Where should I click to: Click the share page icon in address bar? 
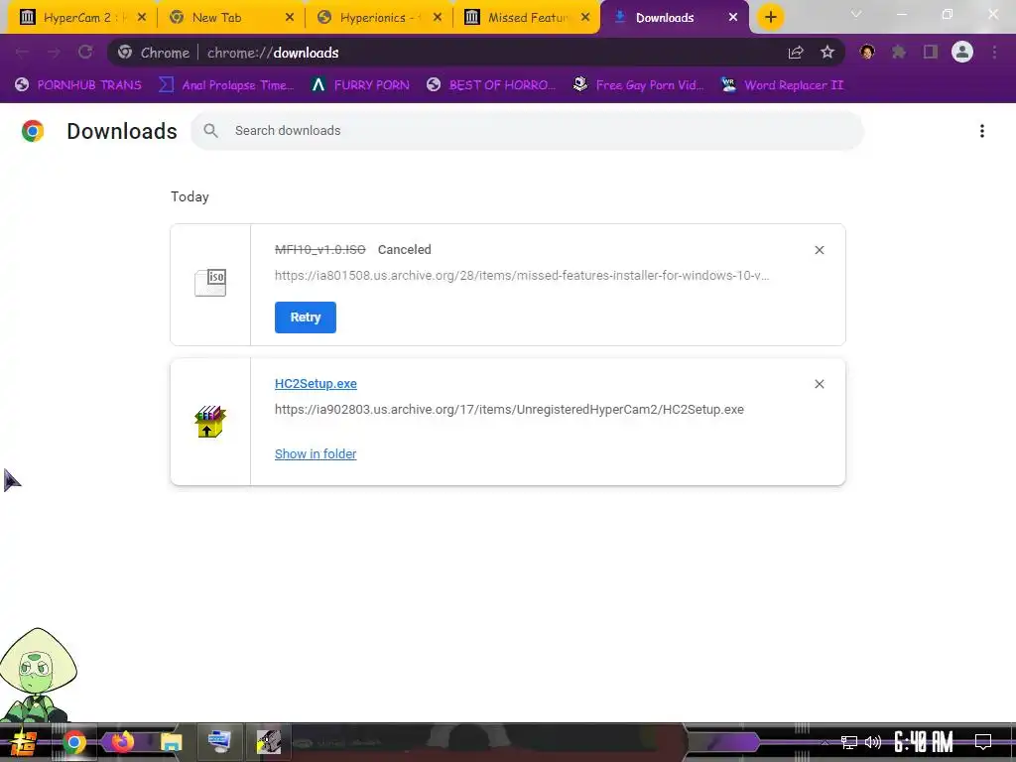(796, 53)
